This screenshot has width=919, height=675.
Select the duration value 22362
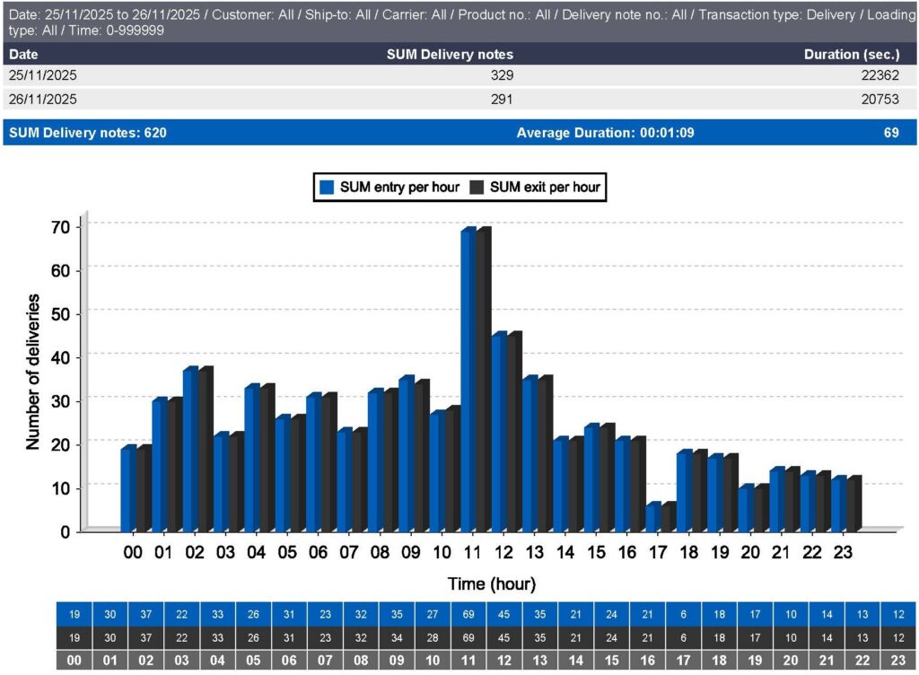[x=880, y=75]
